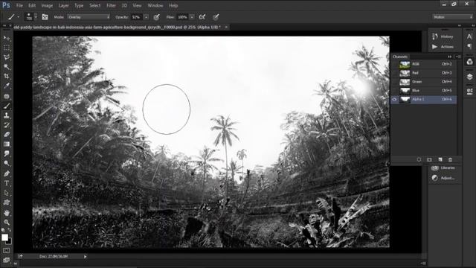Screen dimensions: 476x268
Task: Select the Blur/Smudge tool
Action: pyautogui.click(x=7, y=154)
